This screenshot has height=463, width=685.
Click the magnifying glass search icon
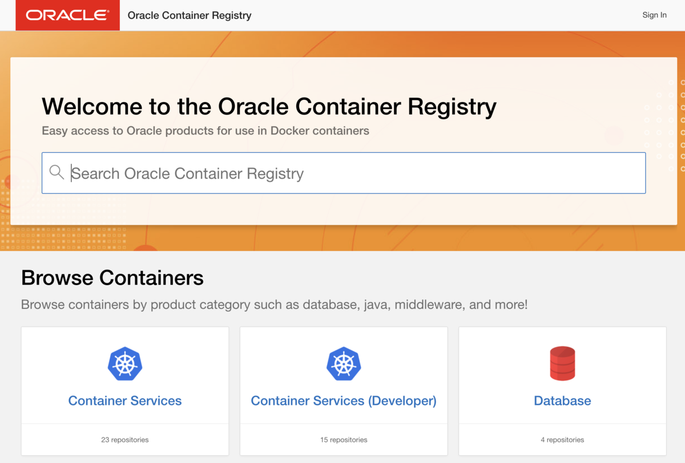tap(57, 172)
